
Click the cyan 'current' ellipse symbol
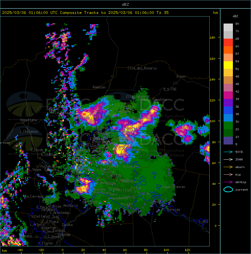pyautogui.click(x=228, y=189)
